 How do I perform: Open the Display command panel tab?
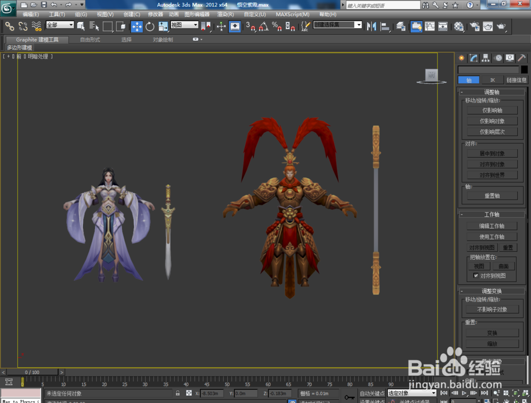[x=510, y=58]
